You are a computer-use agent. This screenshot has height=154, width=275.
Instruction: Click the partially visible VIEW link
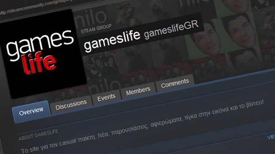(x=271, y=137)
